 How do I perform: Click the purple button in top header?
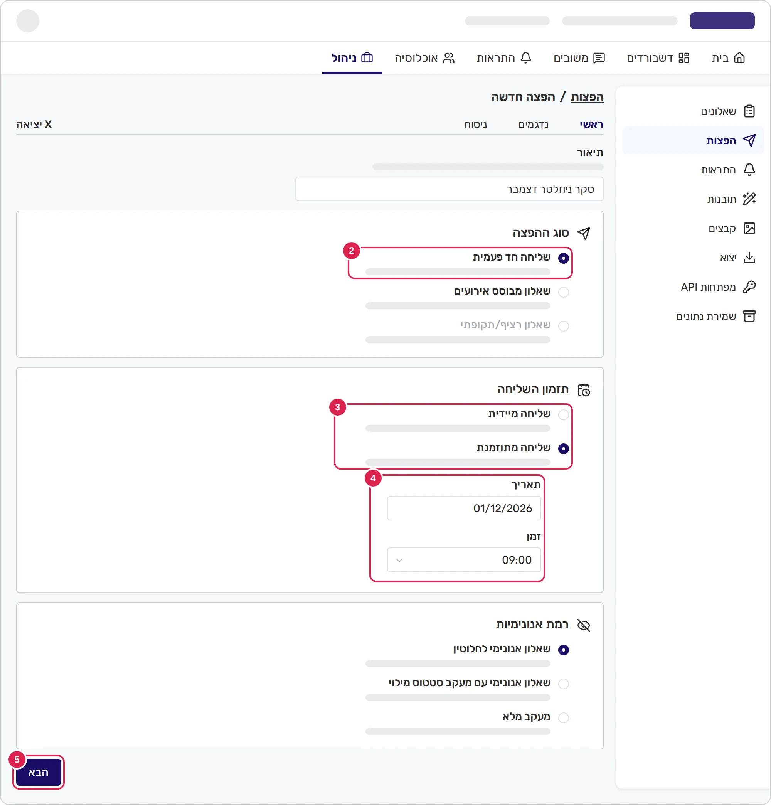pyautogui.click(x=722, y=20)
